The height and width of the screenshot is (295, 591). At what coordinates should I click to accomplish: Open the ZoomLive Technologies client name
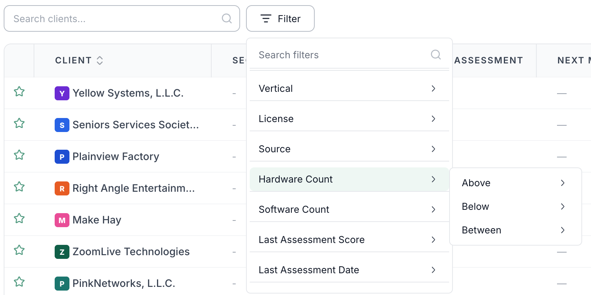[x=131, y=252]
